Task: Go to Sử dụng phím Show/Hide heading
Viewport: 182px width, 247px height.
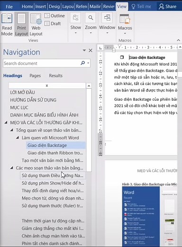Action: (x=53, y=183)
